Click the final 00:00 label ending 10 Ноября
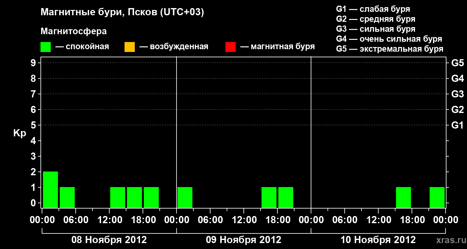This screenshot has height=249, width=467. (x=446, y=220)
